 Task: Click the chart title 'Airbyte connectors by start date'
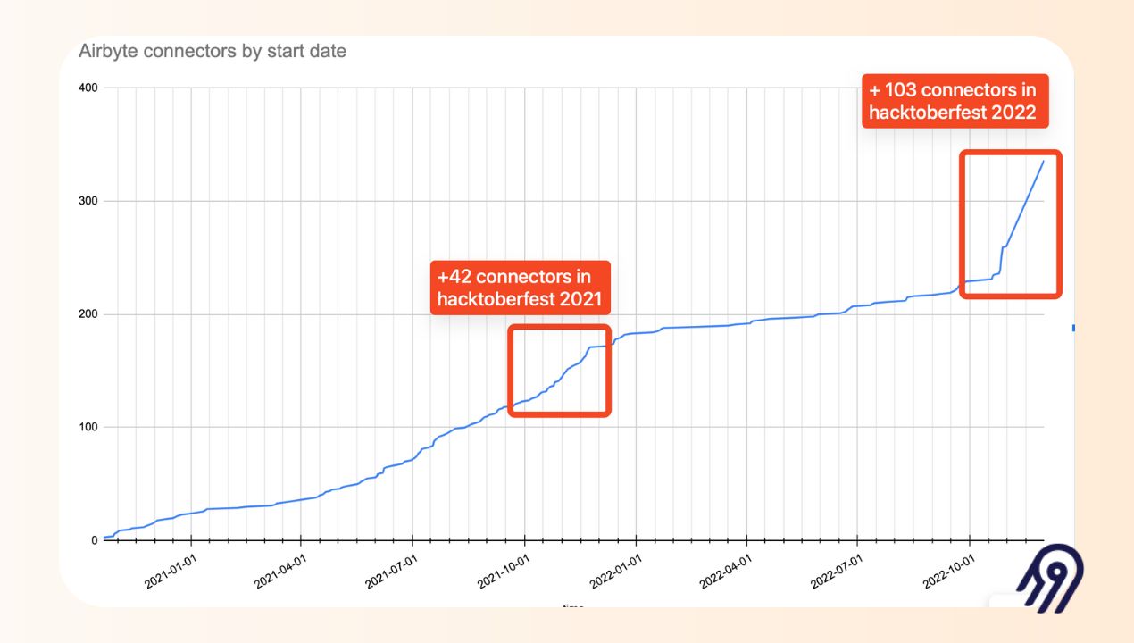point(213,51)
